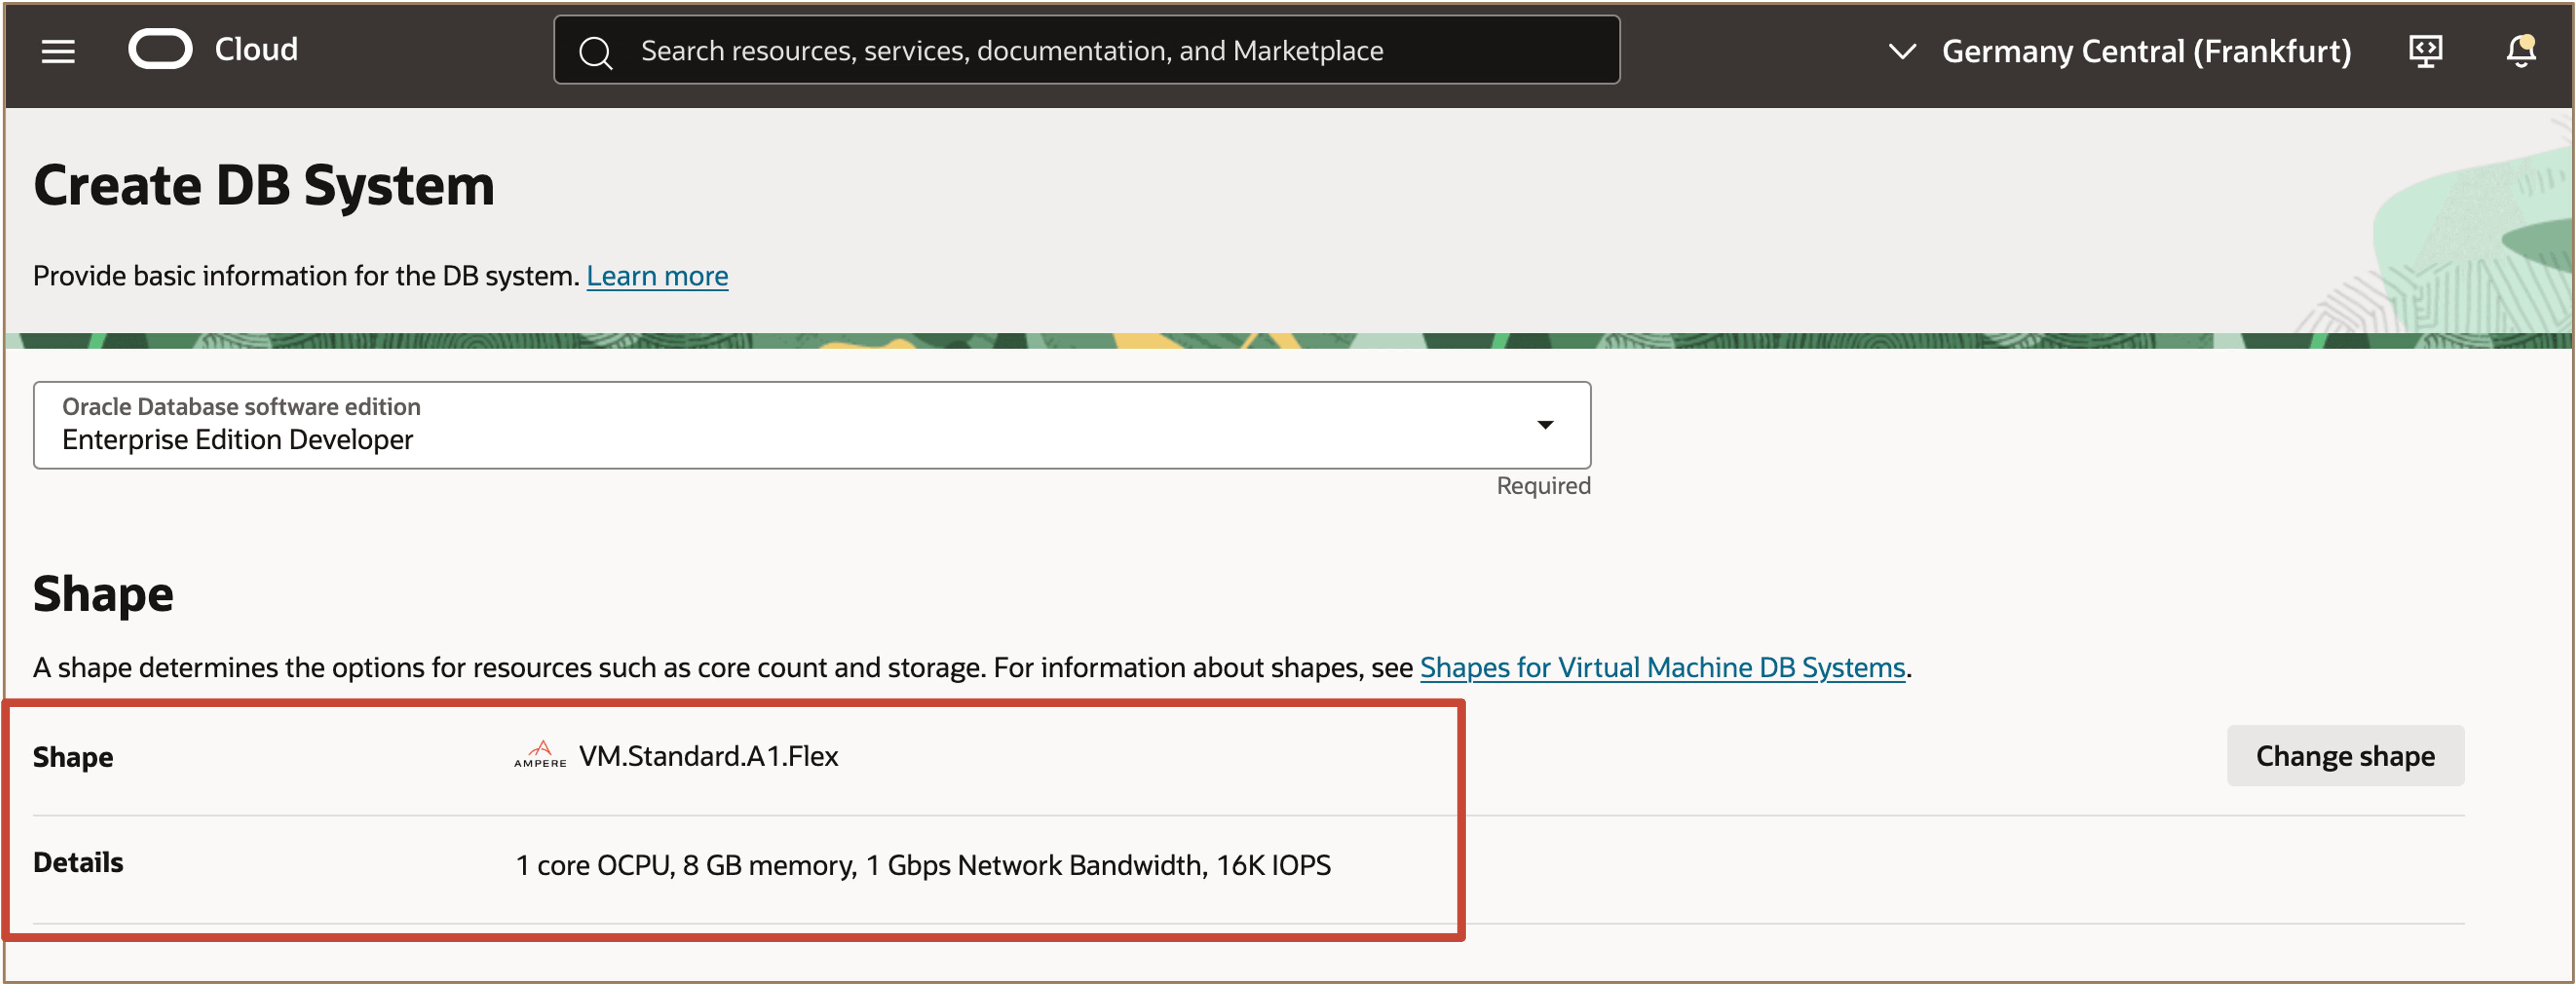Open the notifications bell
The width and height of the screenshot is (2576, 985).
2520,51
